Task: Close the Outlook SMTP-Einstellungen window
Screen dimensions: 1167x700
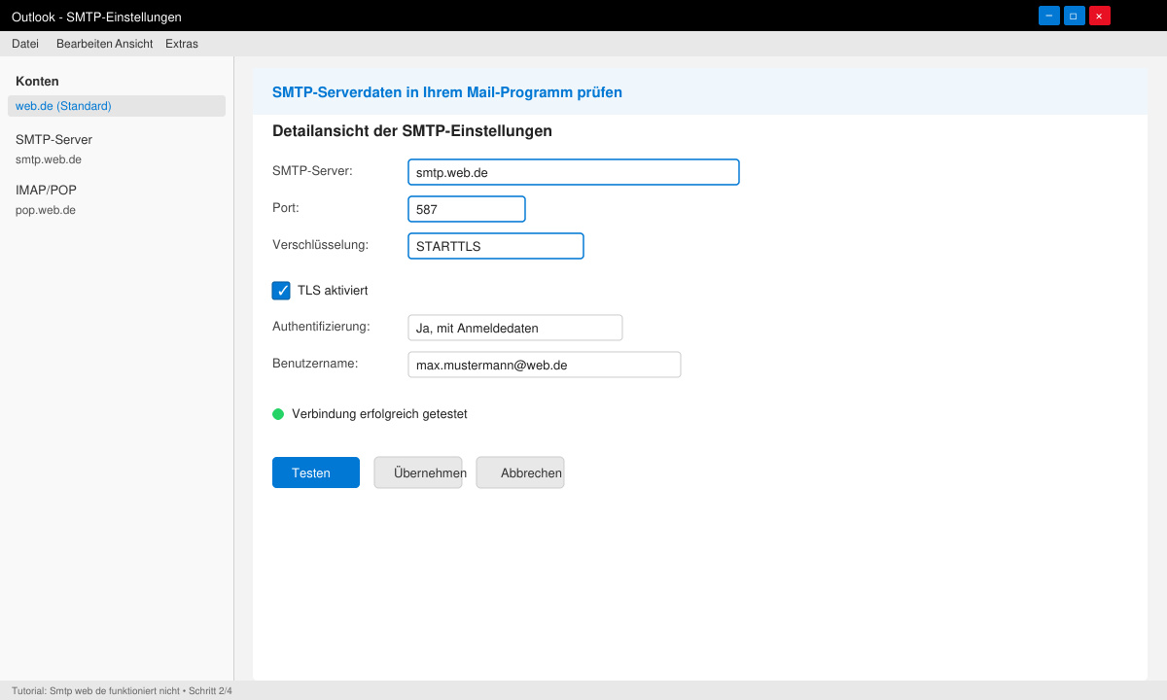Action: tap(1100, 16)
